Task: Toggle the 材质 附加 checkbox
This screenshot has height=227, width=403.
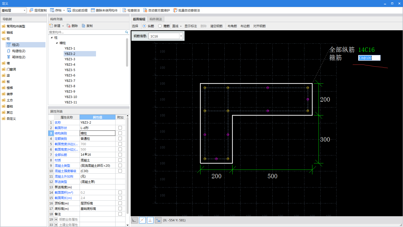Action: pyautogui.click(x=120, y=160)
